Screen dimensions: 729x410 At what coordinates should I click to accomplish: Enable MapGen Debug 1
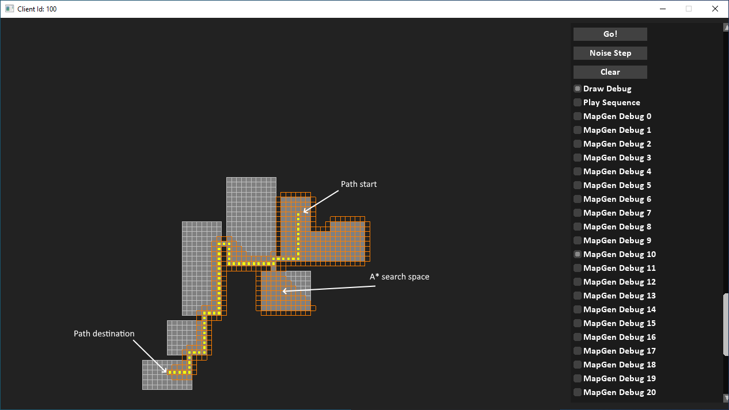[x=577, y=129]
